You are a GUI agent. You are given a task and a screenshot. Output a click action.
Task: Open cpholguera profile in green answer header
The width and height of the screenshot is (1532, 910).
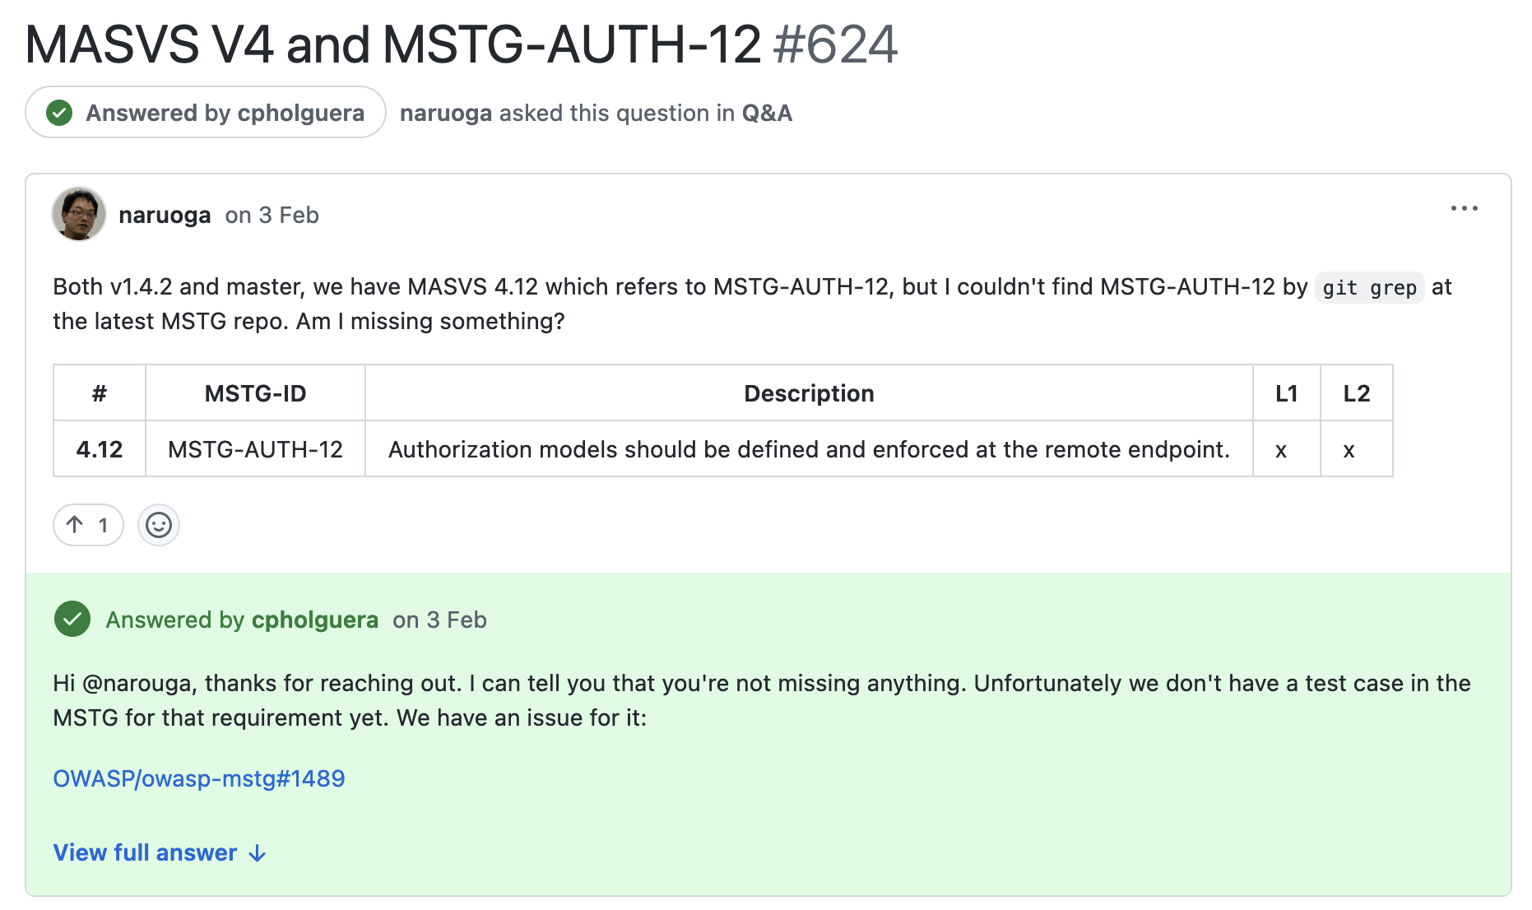pyautogui.click(x=315, y=620)
